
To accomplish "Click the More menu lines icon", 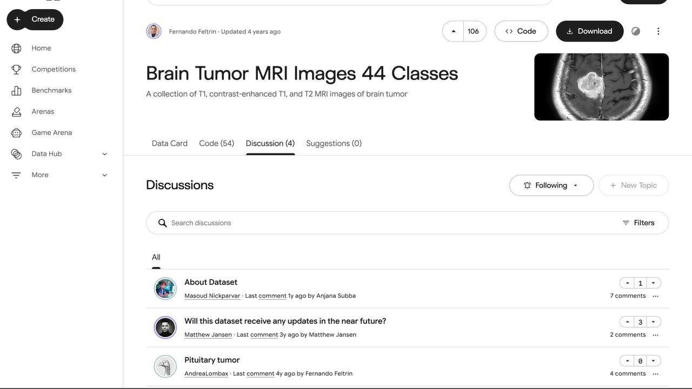I will [16, 175].
